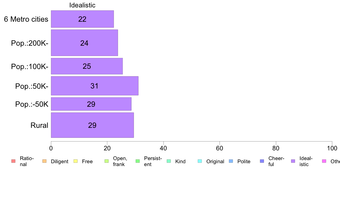The width and height of the screenshot is (340, 210).
Task: Click the Kind legend swatch
Action: coord(169,161)
